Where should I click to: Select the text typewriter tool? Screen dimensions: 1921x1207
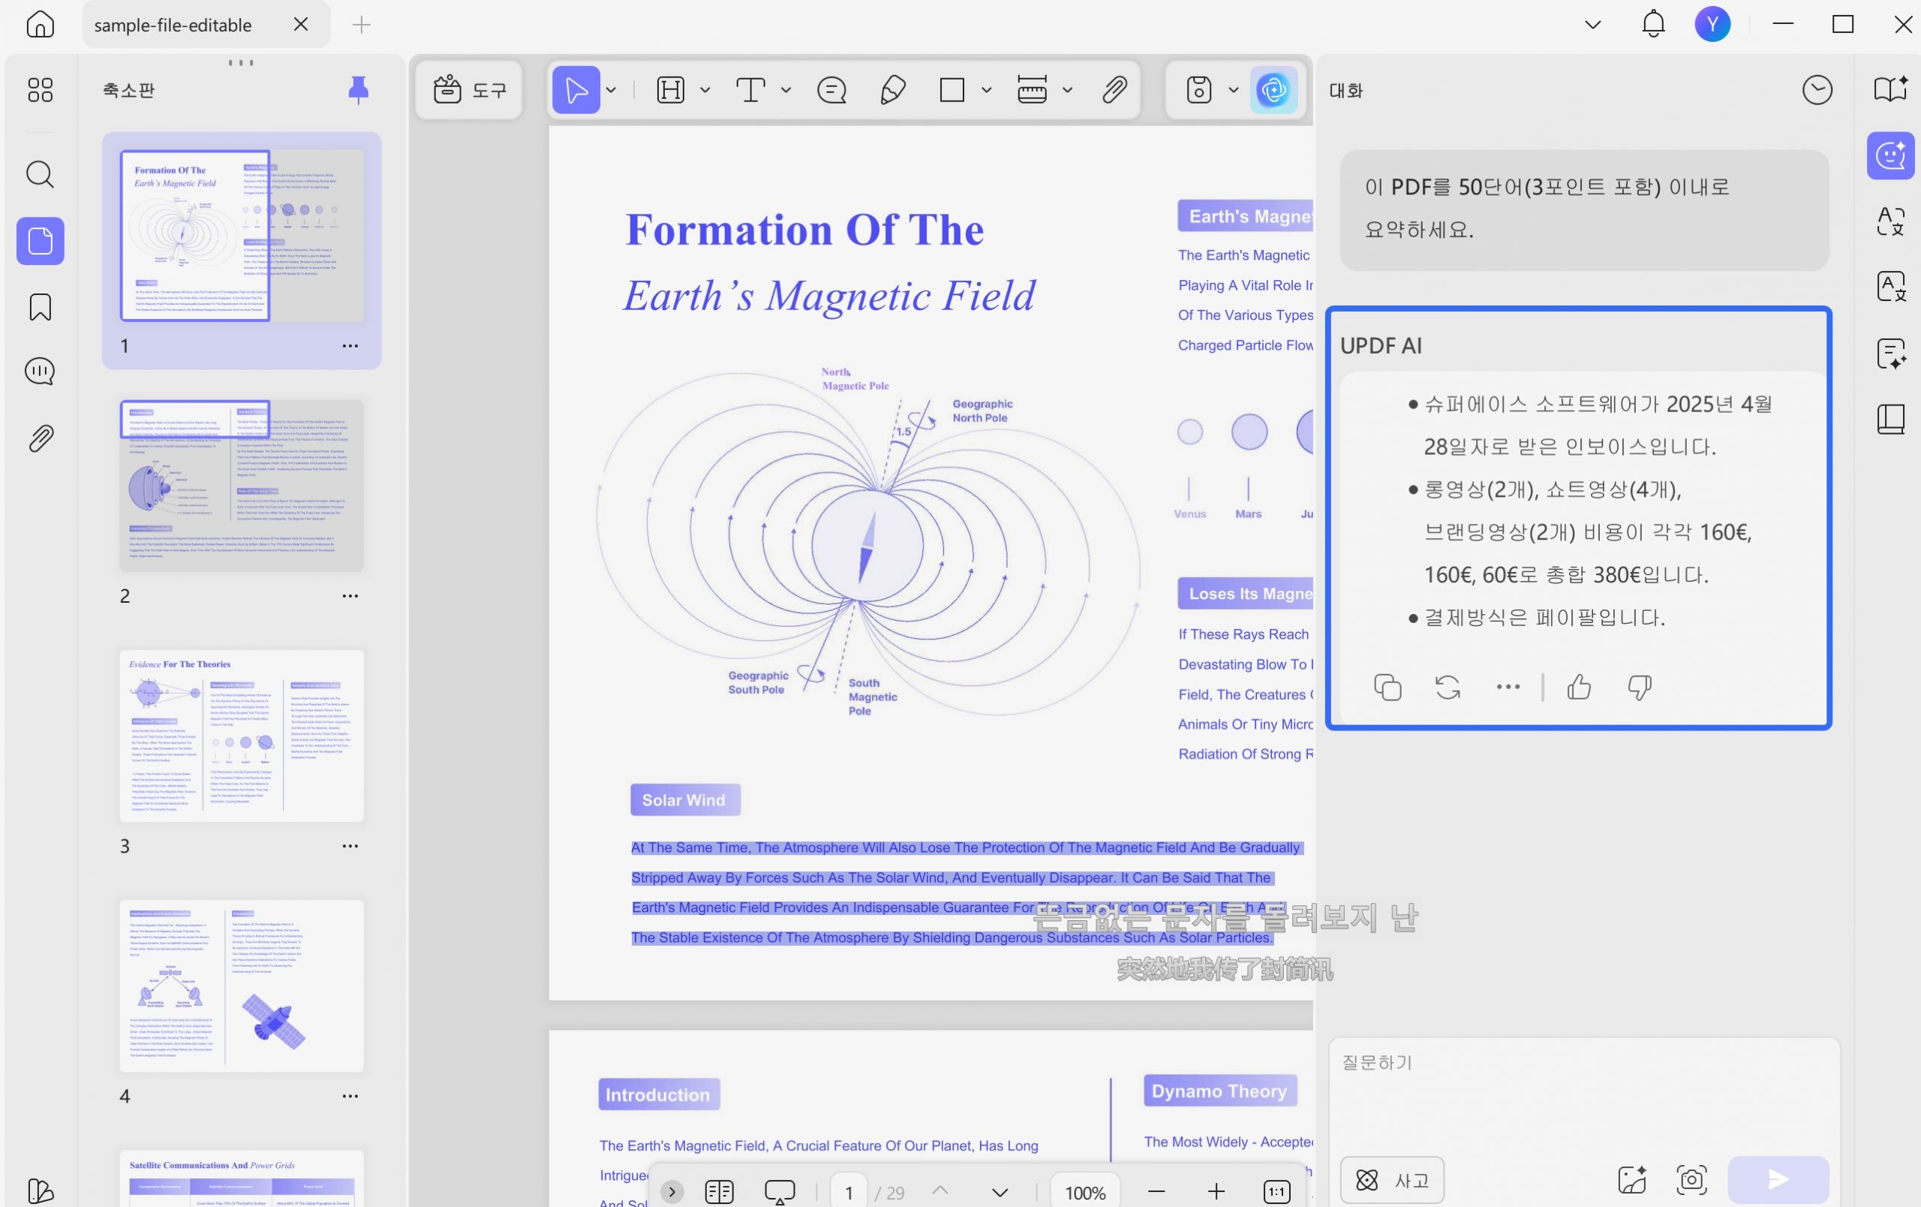750,90
